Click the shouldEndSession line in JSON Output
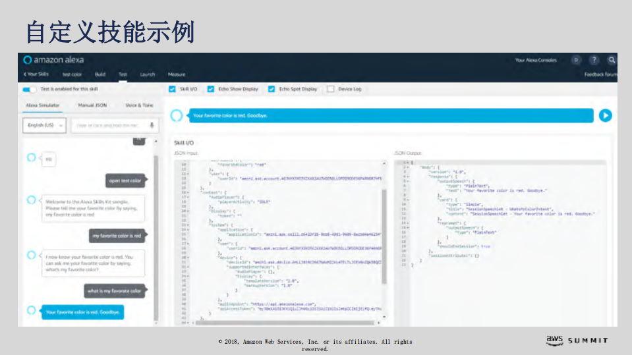 (464, 246)
